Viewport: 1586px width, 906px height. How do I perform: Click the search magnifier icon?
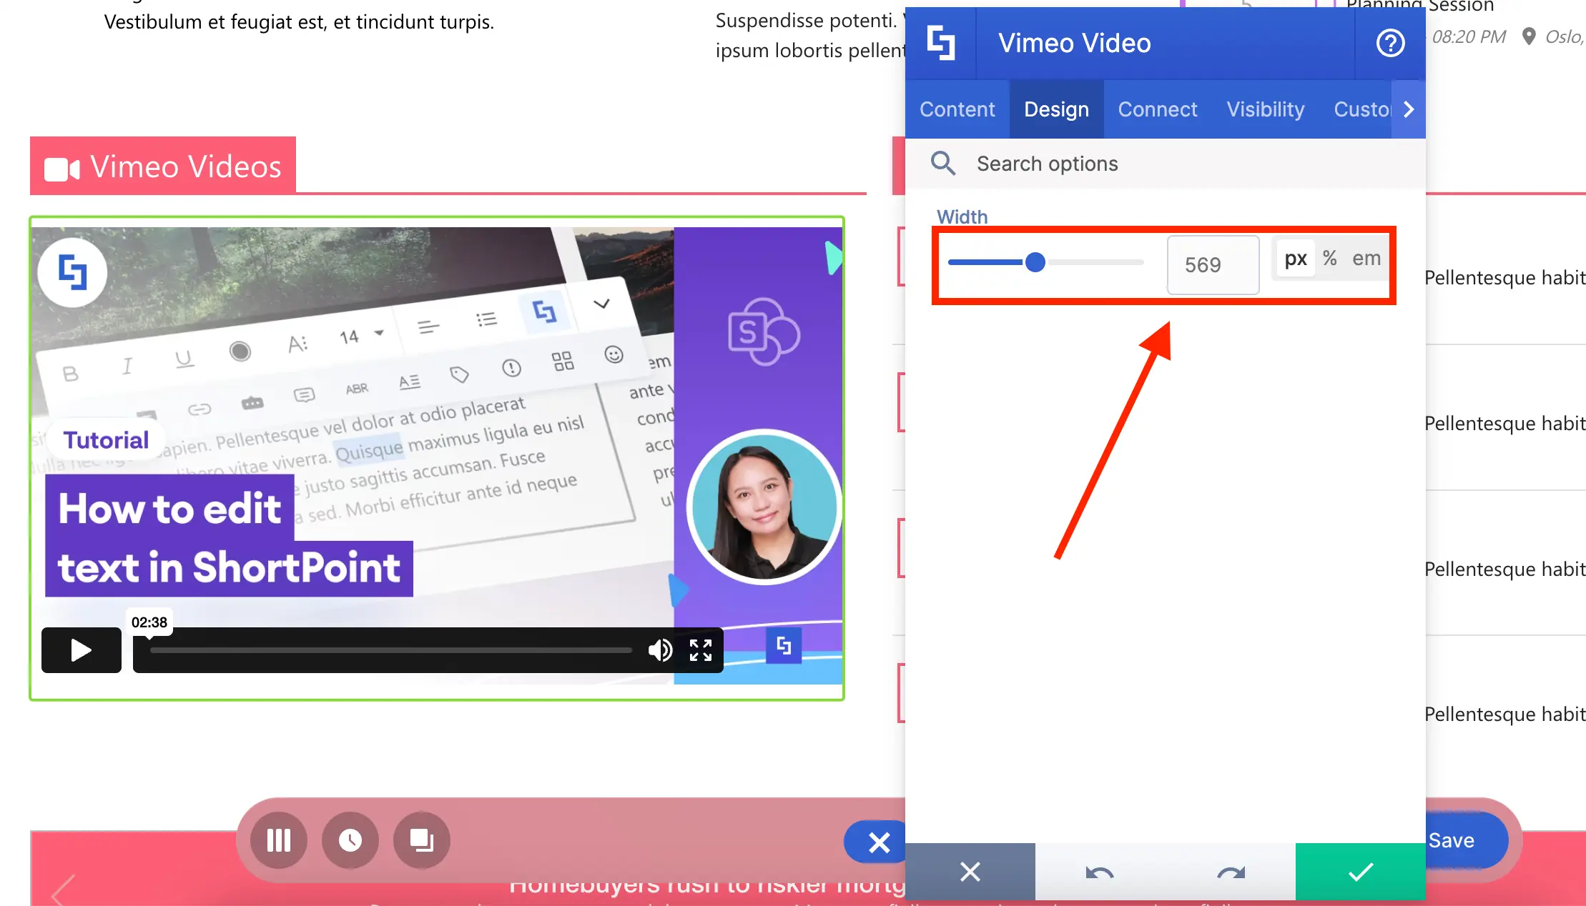942,164
